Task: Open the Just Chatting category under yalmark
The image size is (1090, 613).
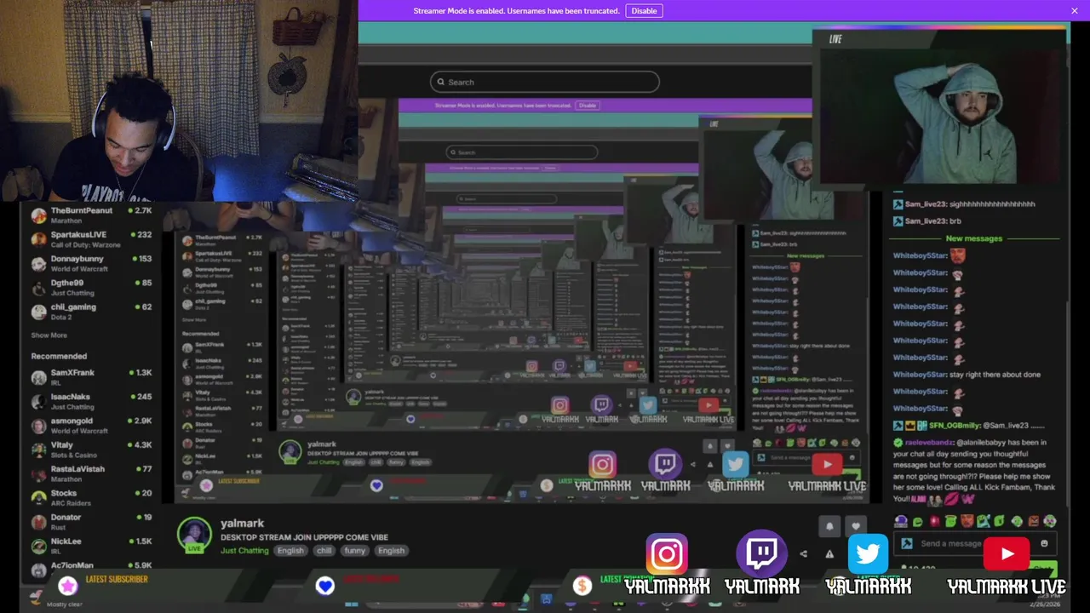Action: pos(244,551)
